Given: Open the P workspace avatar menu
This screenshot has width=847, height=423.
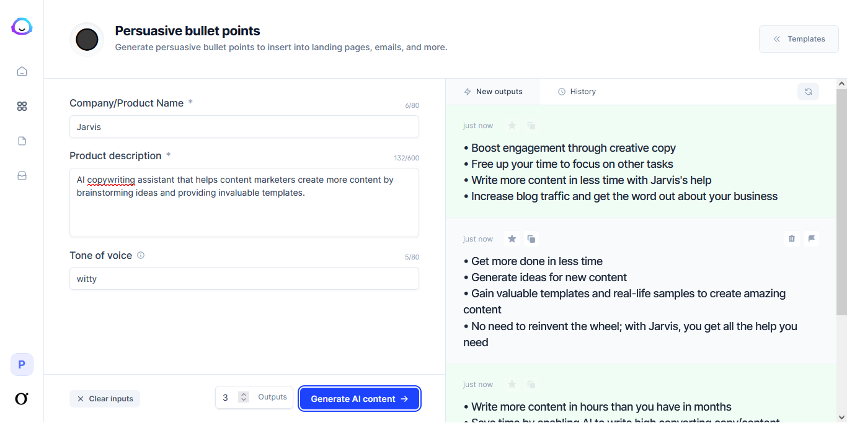Looking at the screenshot, I should (22, 365).
